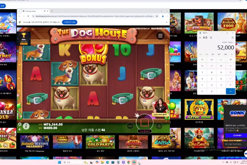The height and width of the screenshot is (165, 247).
Task: Go to previous tournament panel arrow
Action: tap(18, 39)
